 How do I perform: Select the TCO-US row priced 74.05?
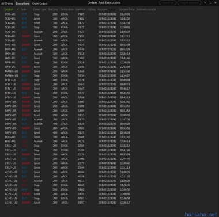pos(67,14)
